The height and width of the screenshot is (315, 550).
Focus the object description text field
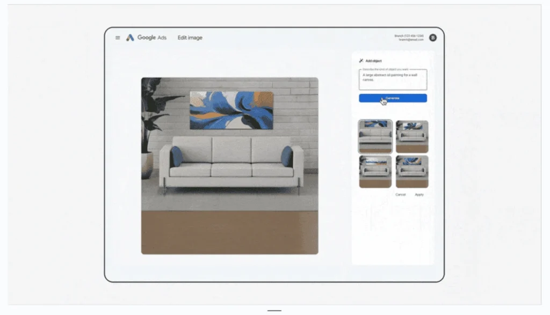[x=393, y=79]
